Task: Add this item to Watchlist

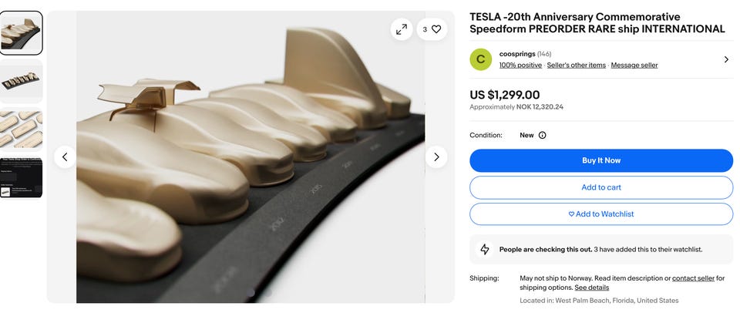Action: (x=601, y=214)
